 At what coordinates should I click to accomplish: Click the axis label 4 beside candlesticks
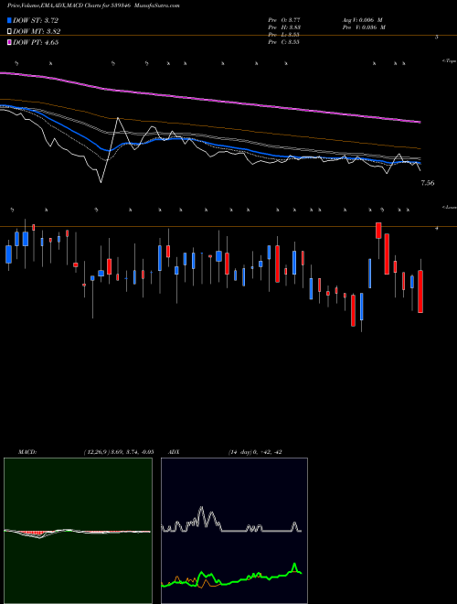(437, 229)
